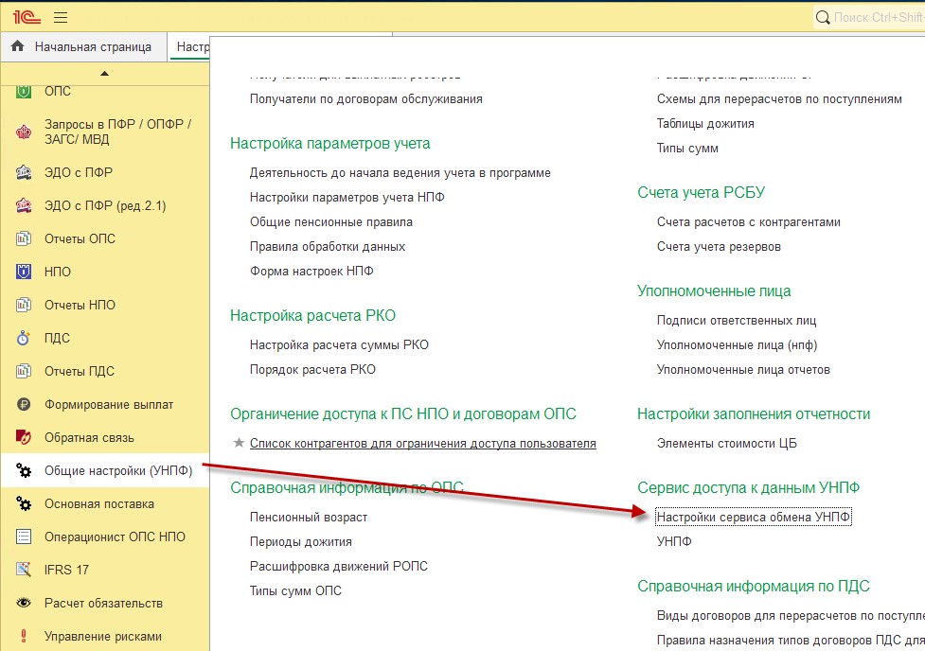Select Общие настройки (УНПФ) section
Screen dimensions: 925x651
tap(118, 470)
